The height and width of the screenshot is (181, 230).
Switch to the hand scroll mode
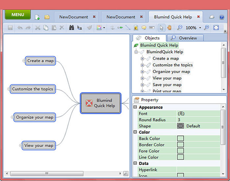(x=170, y=27)
